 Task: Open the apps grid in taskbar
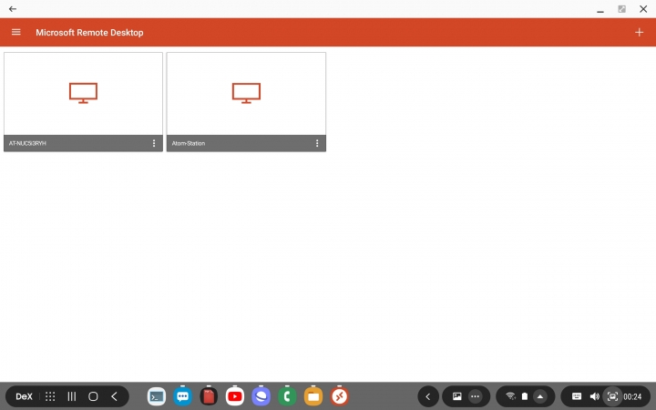point(50,396)
